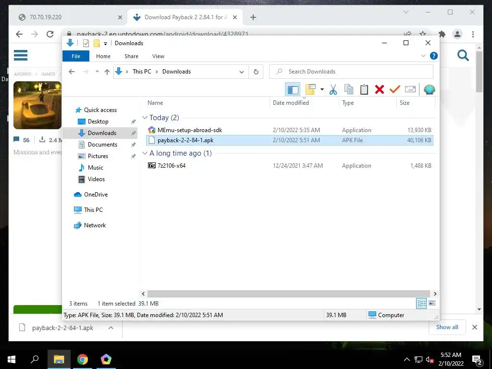Click the title bar Properties checkmark icon
Screen dimensions: 492x369
pos(86,43)
